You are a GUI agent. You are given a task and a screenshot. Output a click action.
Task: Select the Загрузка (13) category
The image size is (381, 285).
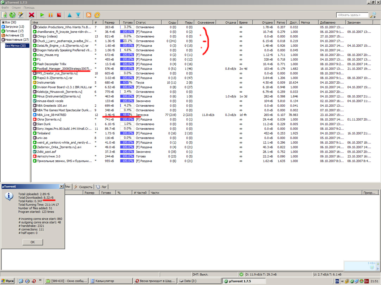click(x=13, y=27)
